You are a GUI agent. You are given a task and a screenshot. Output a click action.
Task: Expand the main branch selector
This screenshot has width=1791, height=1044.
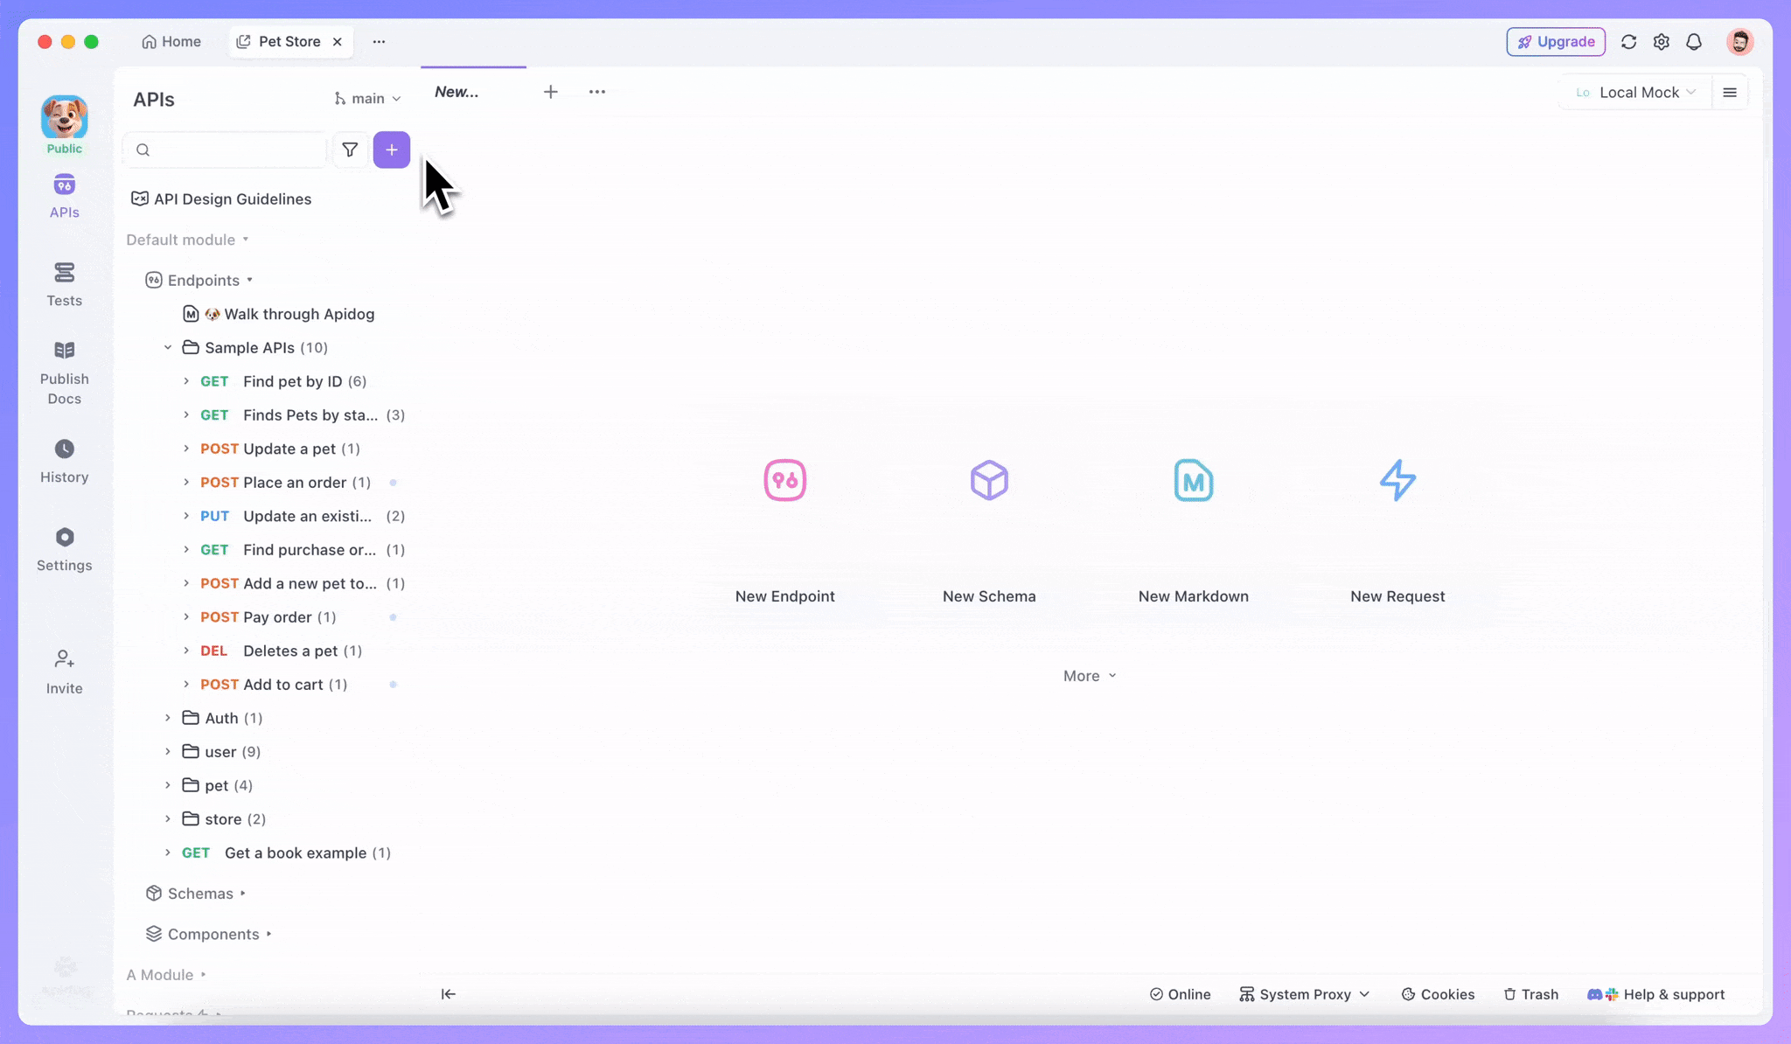click(367, 98)
